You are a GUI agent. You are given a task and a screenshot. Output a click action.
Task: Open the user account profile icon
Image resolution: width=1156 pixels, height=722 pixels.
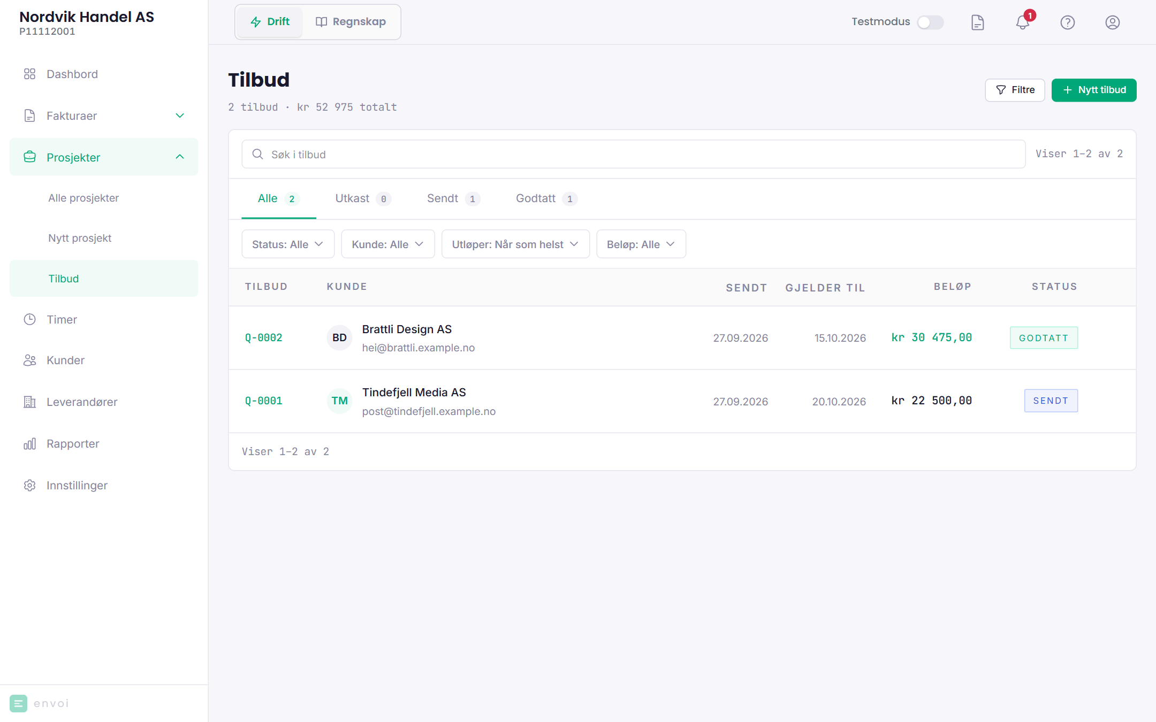[x=1112, y=22]
